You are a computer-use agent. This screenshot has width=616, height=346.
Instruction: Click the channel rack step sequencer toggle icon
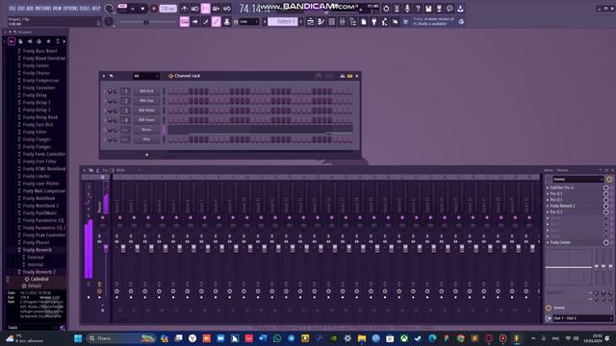(x=349, y=76)
